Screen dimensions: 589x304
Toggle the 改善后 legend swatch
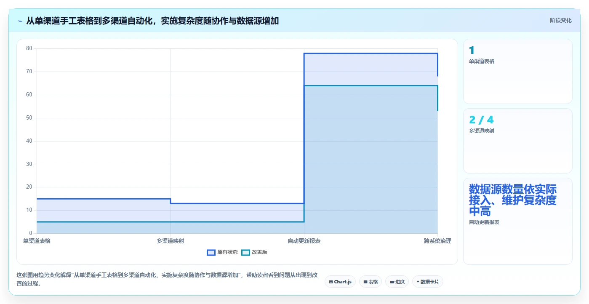245,253
